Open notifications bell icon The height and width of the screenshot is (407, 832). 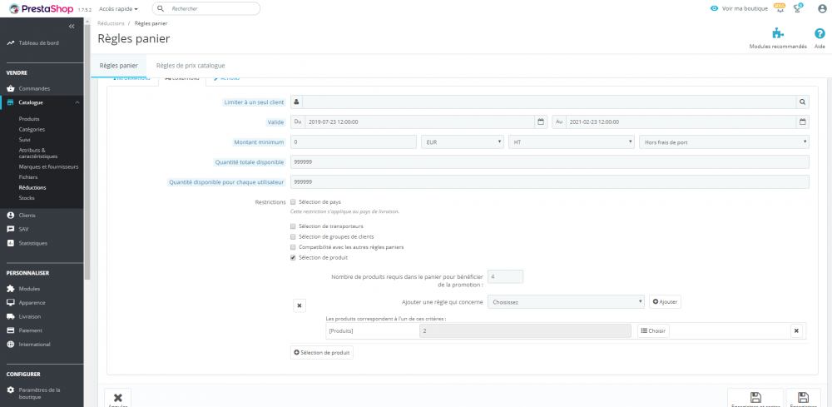tap(780, 8)
